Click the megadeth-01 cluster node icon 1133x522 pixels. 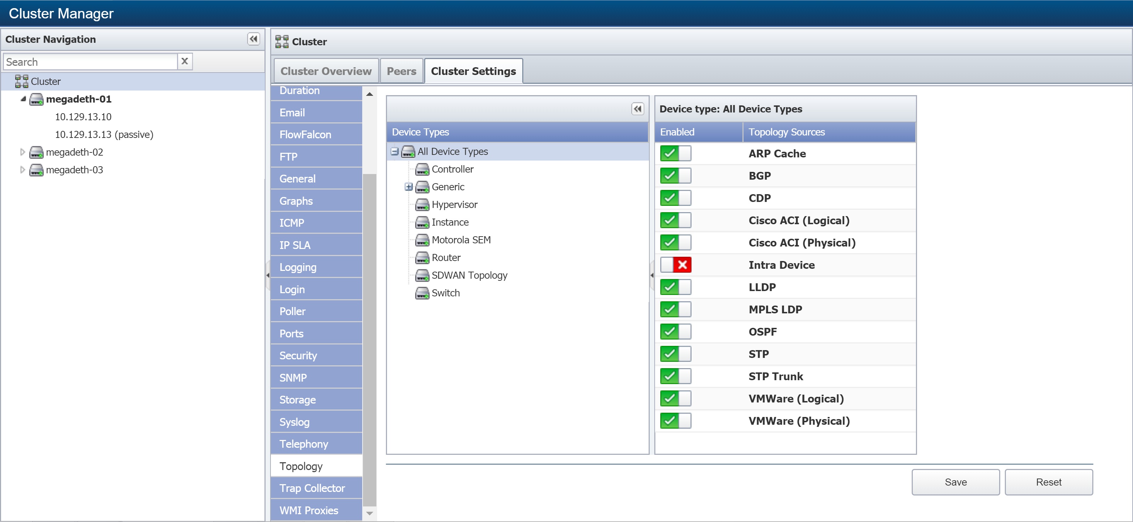pos(36,99)
